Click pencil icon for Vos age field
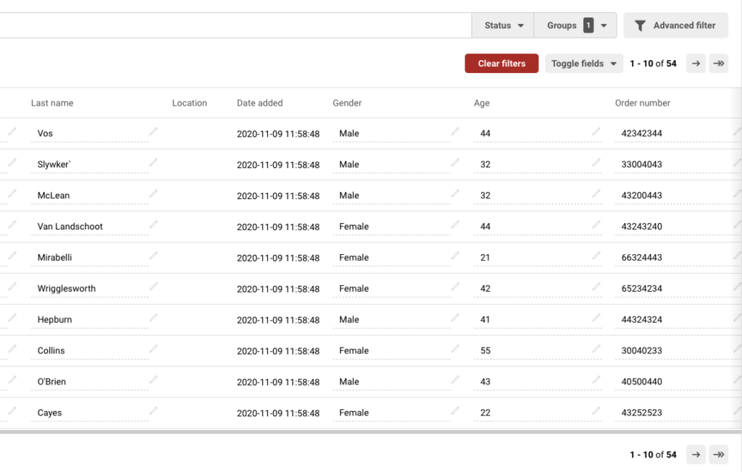The width and height of the screenshot is (742, 472). tap(596, 132)
